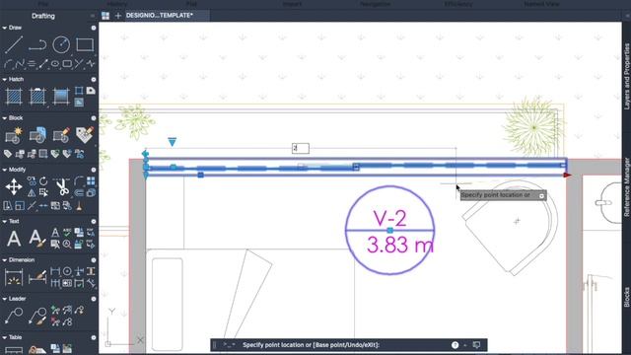
Task: Select the Arc tool in Draw panel
Action: tap(8, 63)
